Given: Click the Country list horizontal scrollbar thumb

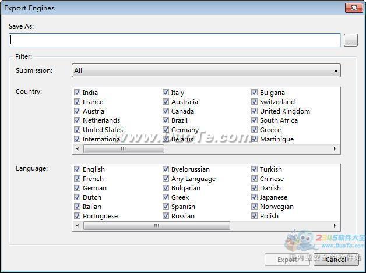Looking at the screenshot, I should coord(123,149).
